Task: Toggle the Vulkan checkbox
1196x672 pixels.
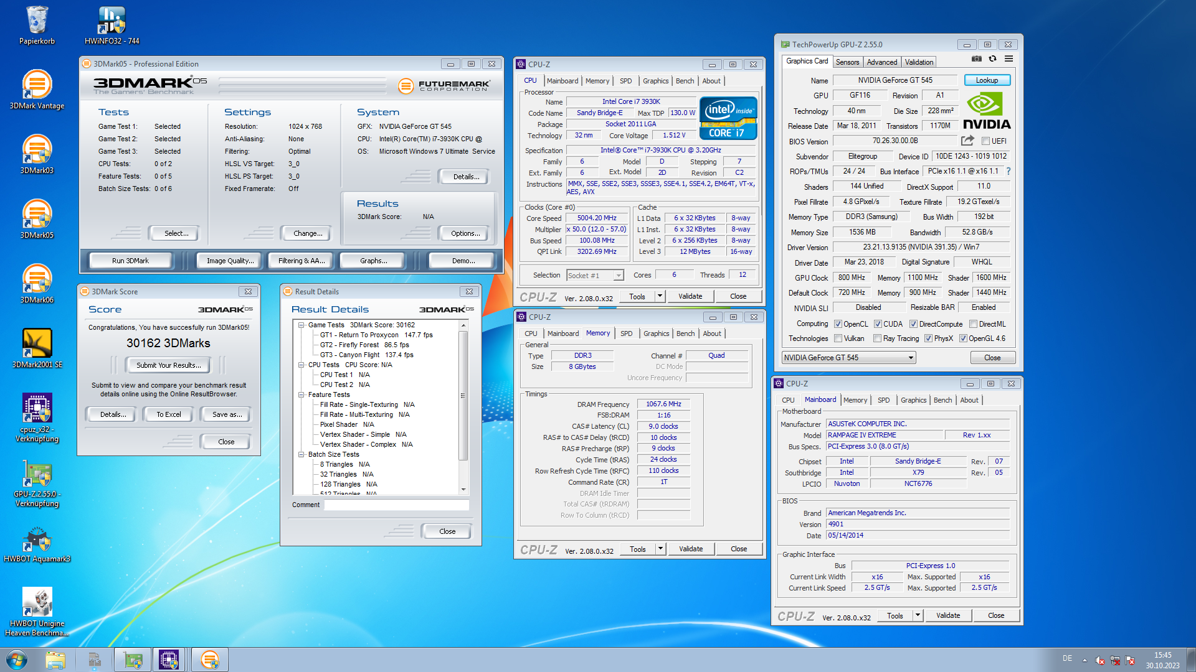Action: (838, 338)
